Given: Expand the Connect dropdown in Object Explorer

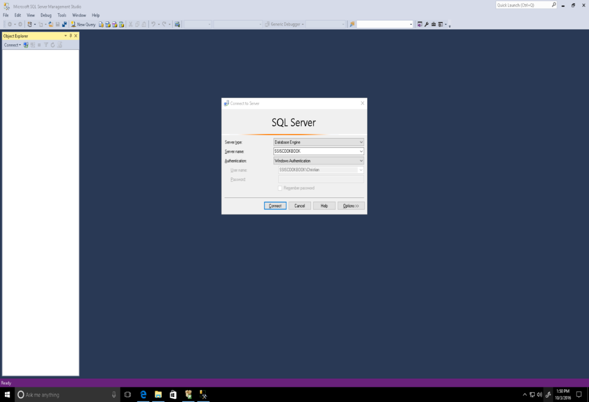Looking at the screenshot, I should (x=12, y=45).
